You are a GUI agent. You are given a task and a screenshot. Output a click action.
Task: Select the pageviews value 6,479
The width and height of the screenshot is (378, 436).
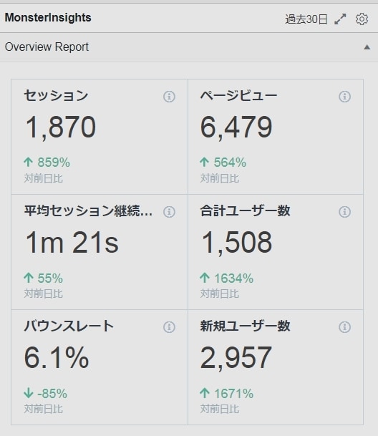[236, 127]
